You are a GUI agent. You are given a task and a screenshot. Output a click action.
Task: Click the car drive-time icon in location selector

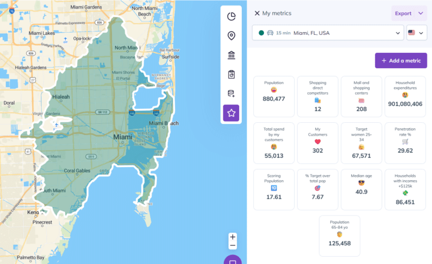(x=270, y=33)
